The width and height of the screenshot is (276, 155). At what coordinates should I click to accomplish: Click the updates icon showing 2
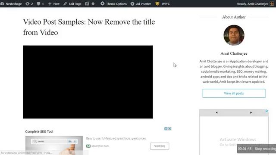click(29, 4)
